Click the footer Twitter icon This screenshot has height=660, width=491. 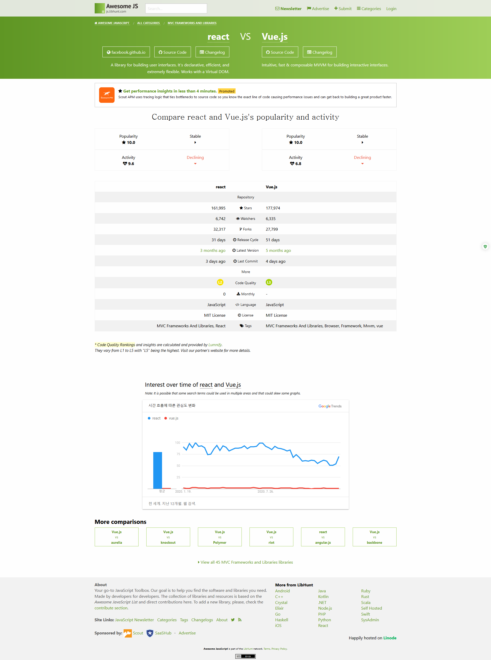(x=233, y=620)
